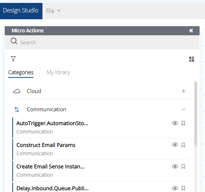This screenshot has height=192, width=205.
Task: Collapse the Communication category minus sign
Action: tap(184, 109)
